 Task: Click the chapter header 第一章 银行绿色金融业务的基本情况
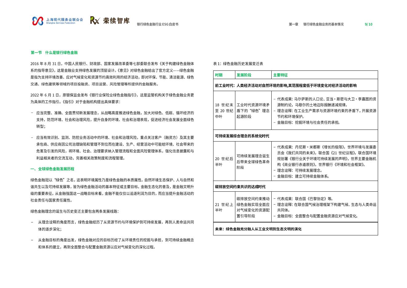coord(316,24)
